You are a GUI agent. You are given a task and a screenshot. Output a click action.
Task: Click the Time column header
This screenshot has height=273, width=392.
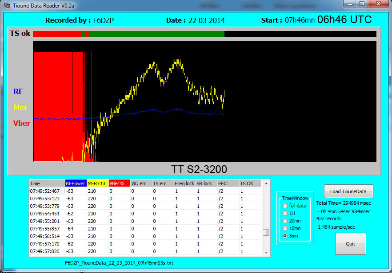pyautogui.click(x=47, y=183)
